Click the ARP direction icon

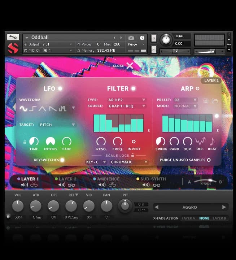(200, 141)
